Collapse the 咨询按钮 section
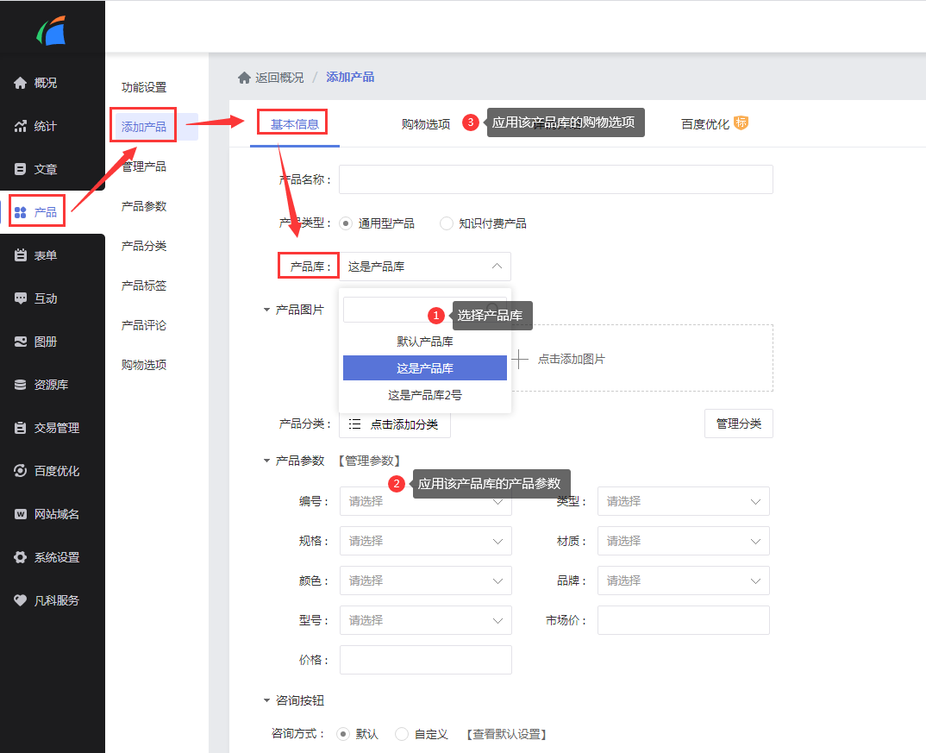 (266, 700)
